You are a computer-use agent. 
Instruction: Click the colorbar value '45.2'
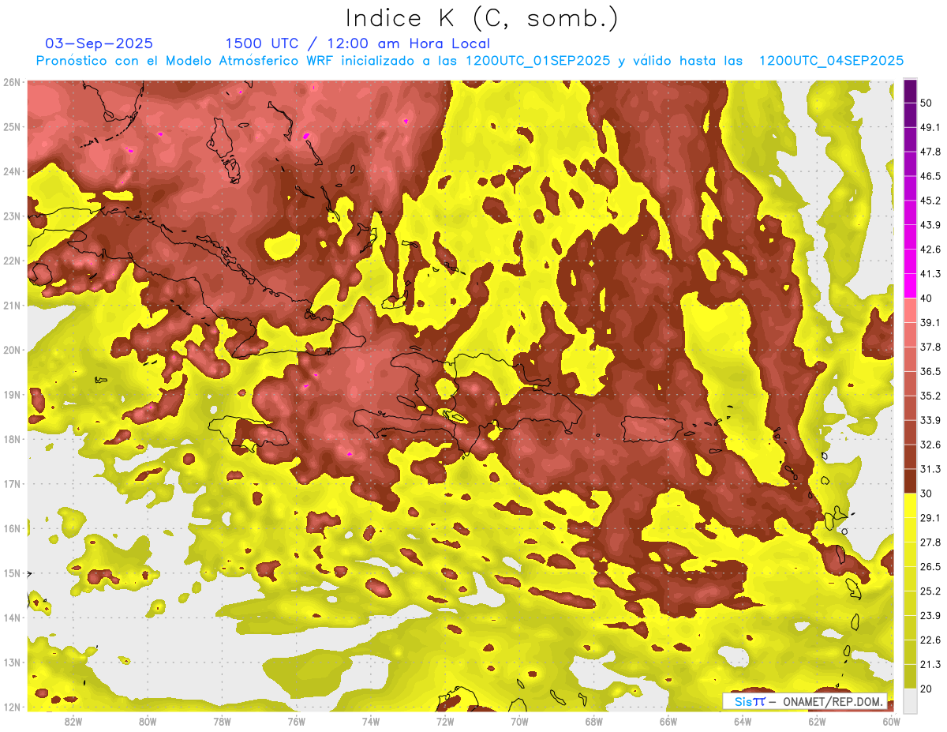[x=930, y=201]
